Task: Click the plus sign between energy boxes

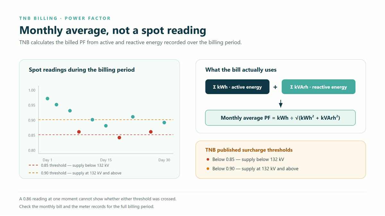Action: point(275,87)
